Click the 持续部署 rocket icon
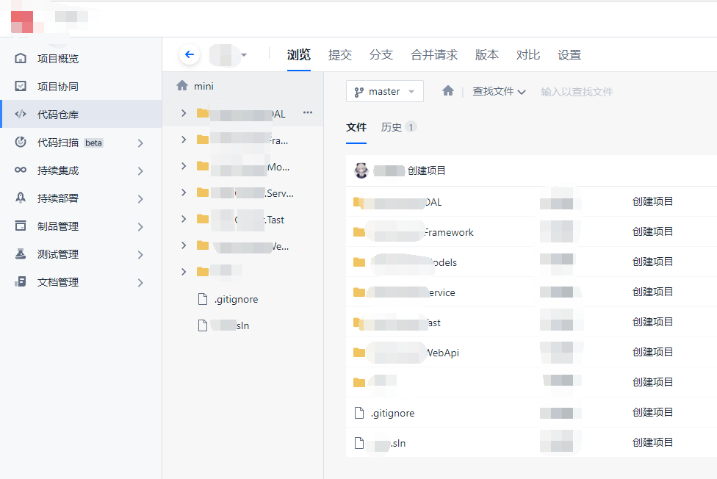This screenshot has width=717, height=479. pos(21,198)
